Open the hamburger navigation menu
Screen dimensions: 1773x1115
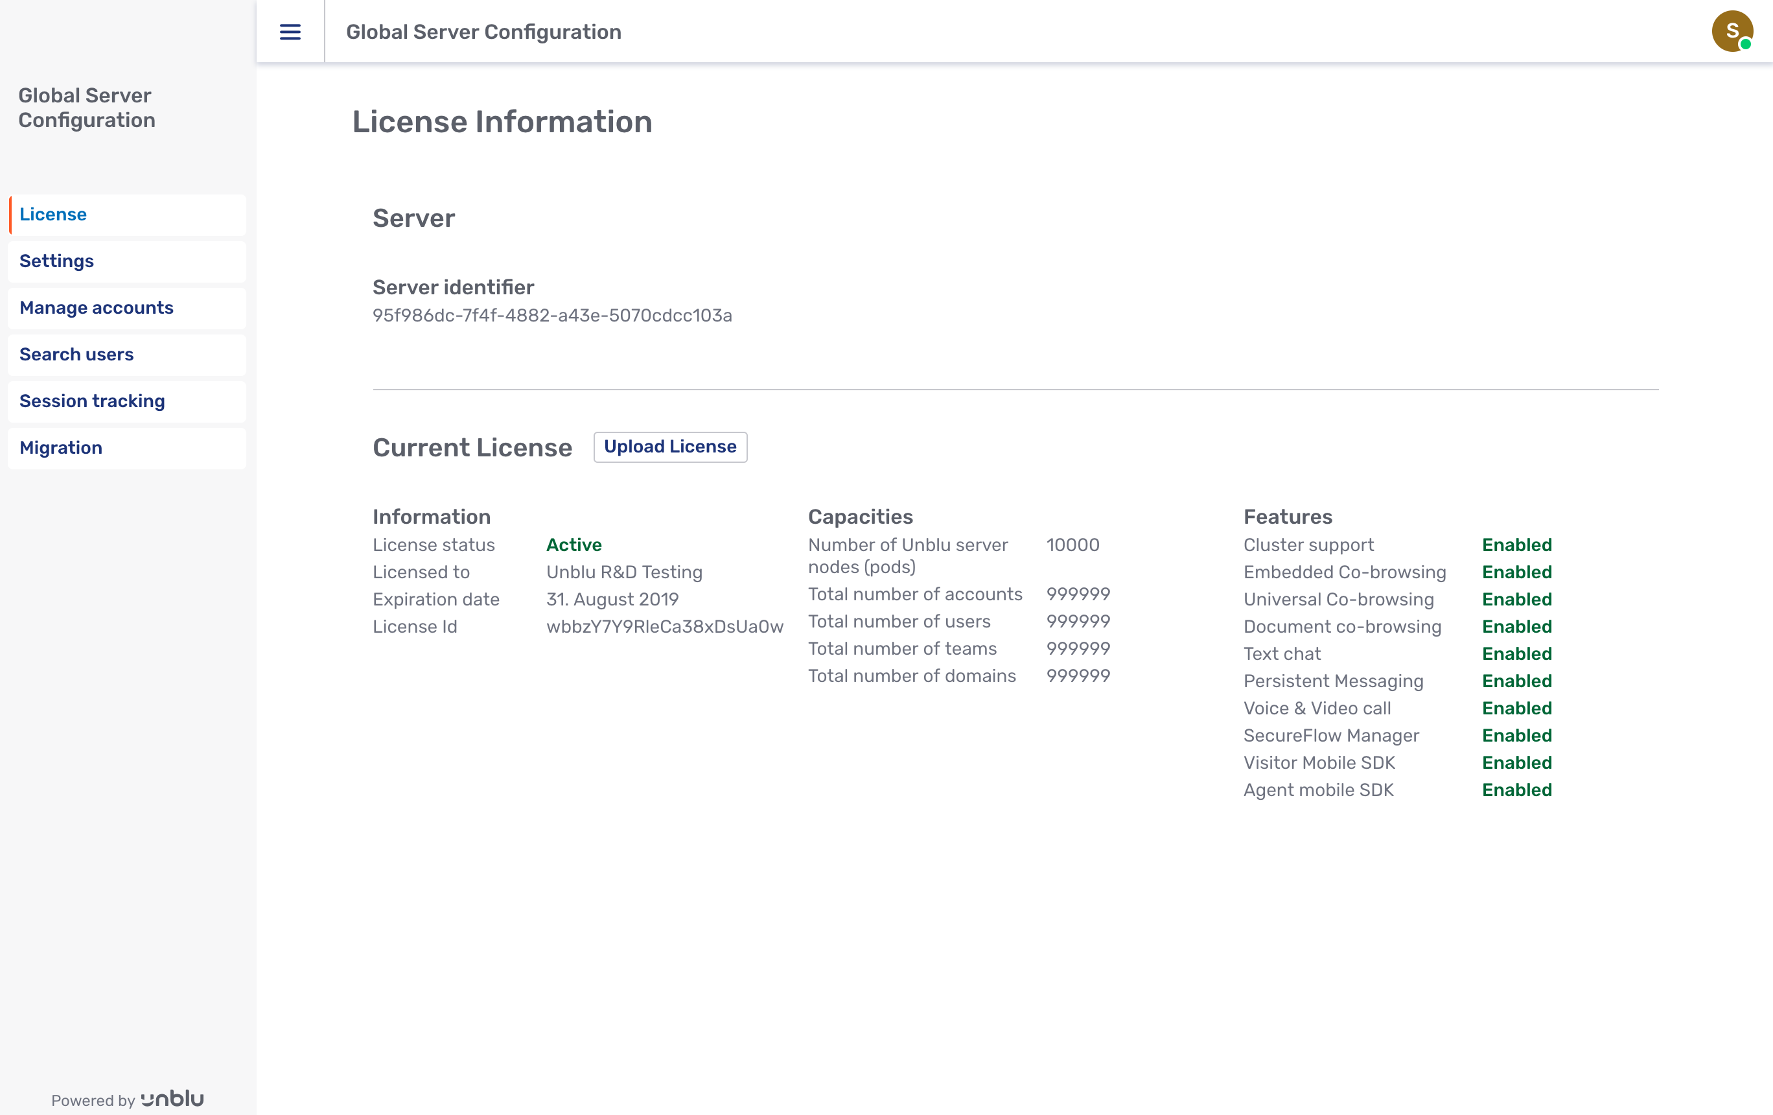tap(290, 32)
